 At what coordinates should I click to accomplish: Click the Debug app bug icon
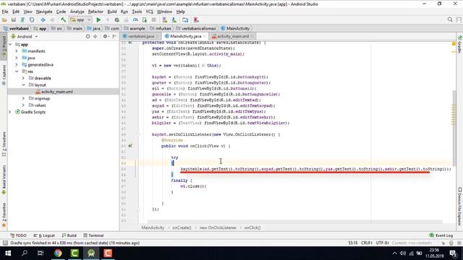click(117, 20)
